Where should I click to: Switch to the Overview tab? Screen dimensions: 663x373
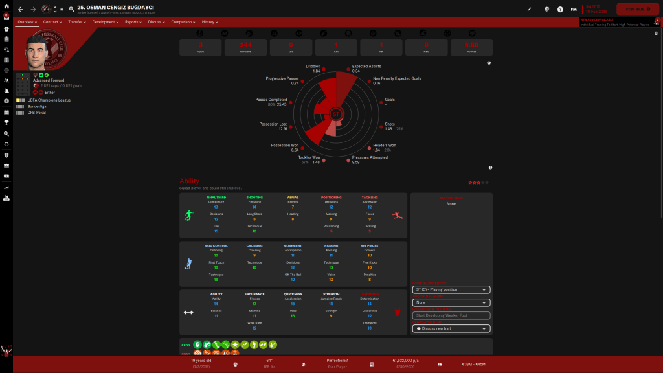tap(26, 22)
